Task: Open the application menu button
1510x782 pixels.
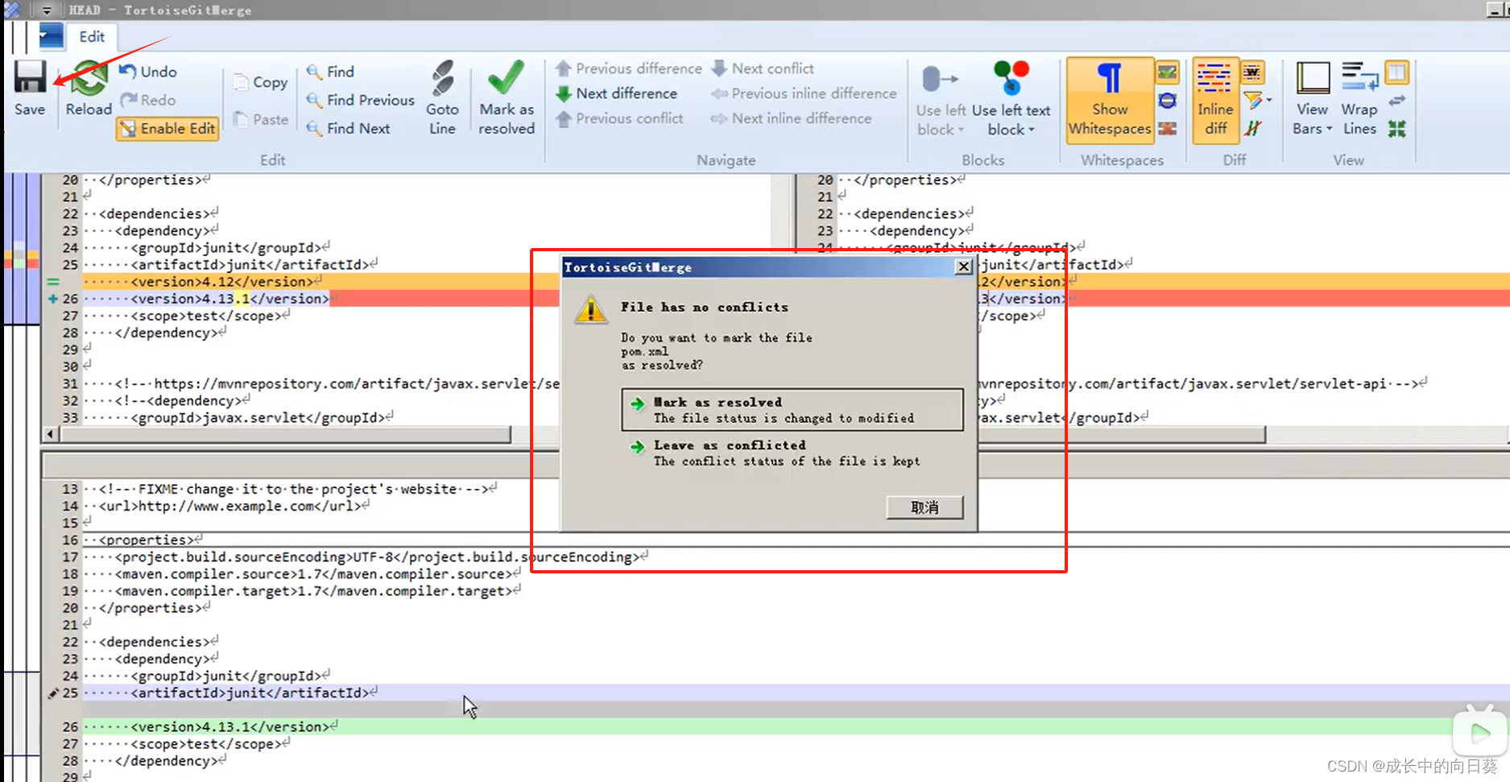Action: (x=51, y=36)
